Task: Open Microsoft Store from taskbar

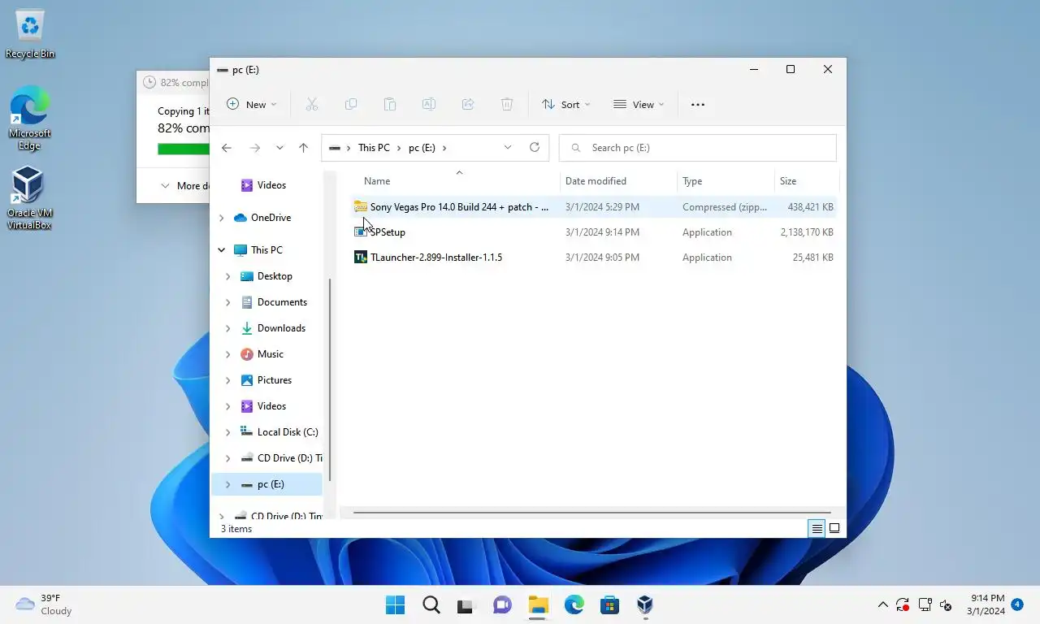Action: [609, 604]
